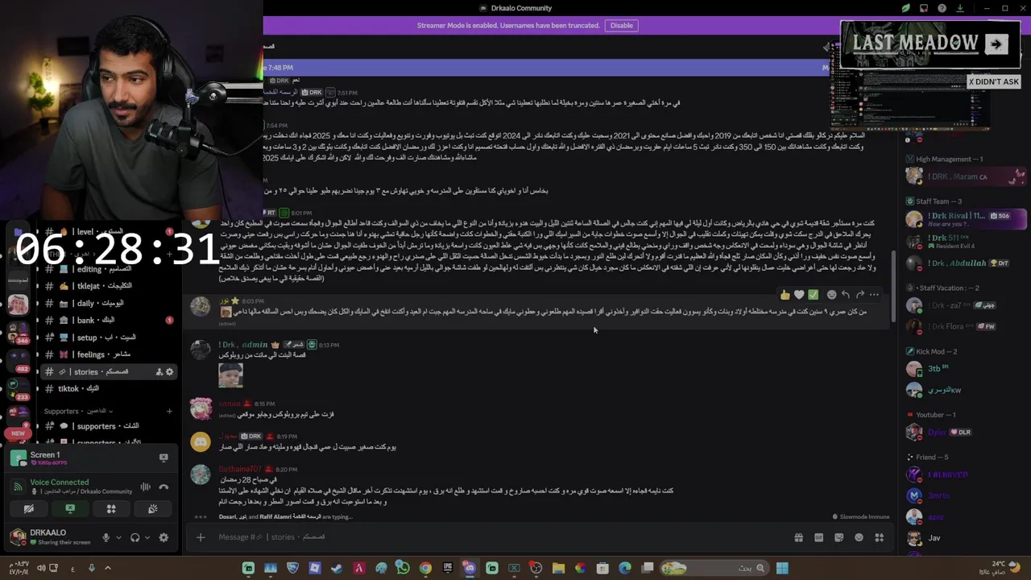Open member Drk. Abdullah profile
Screen dimensions: 1031x580
pos(966,263)
